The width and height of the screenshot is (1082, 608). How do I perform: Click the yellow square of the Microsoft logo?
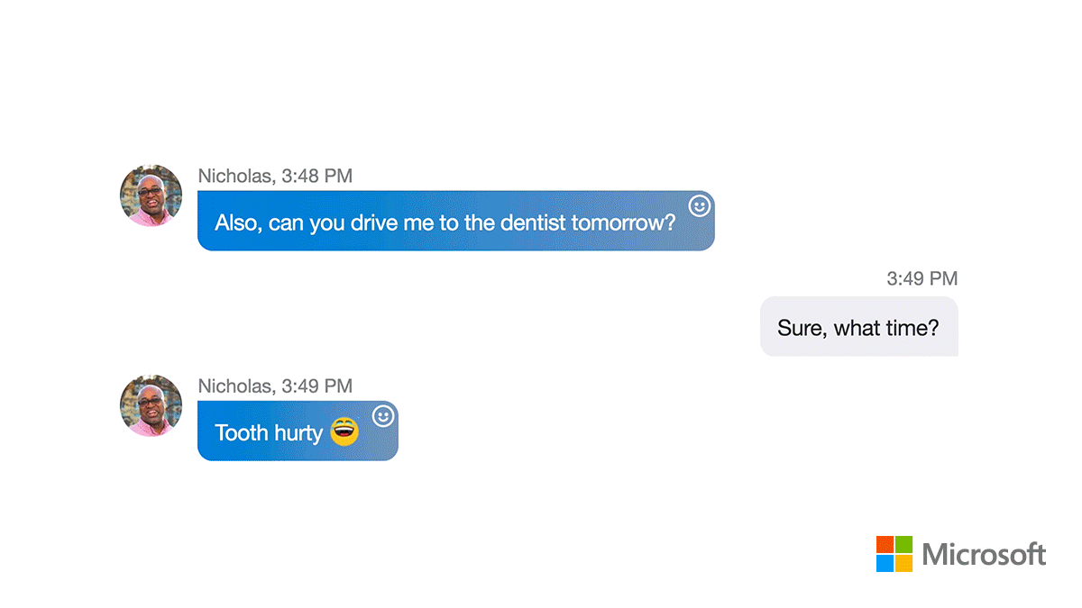click(x=904, y=564)
